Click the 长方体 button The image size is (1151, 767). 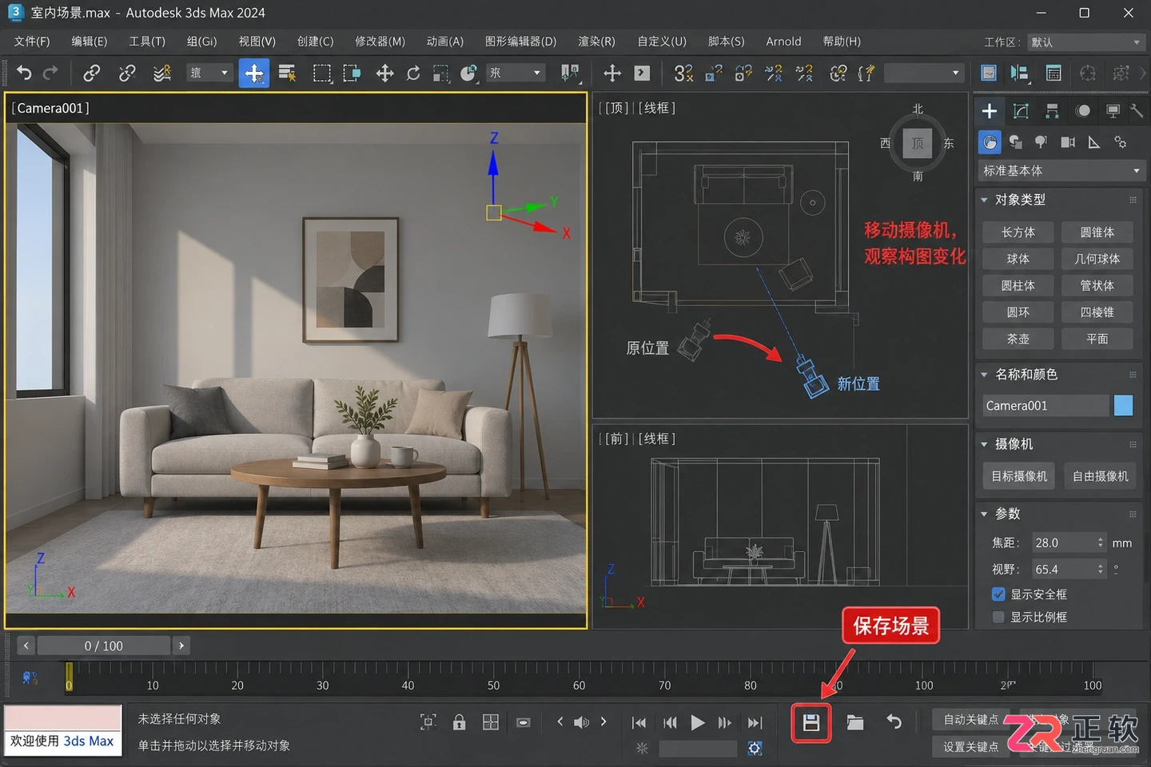(x=1018, y=232)
